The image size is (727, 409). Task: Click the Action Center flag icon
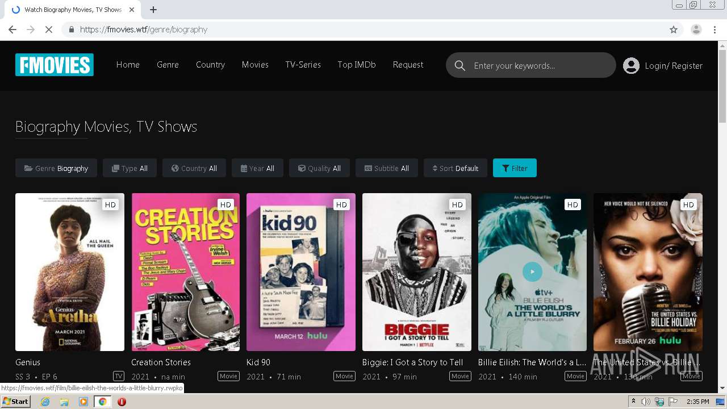[672, 402]
